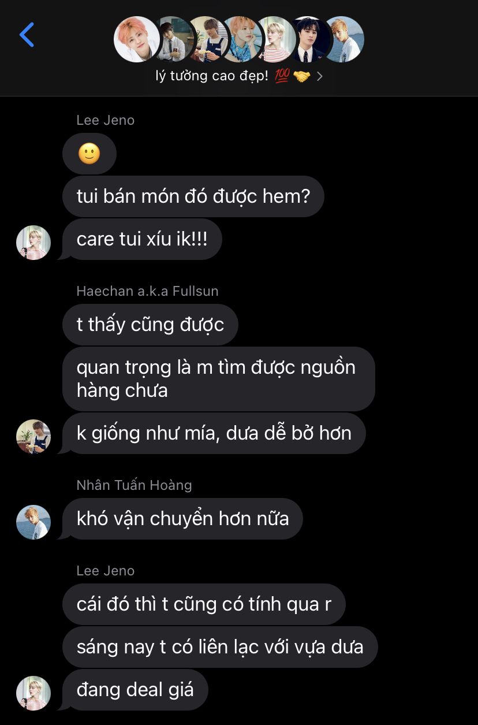Open the first pink-haired group avatar
Screen dimensions: 478x725
coord(137,39)
